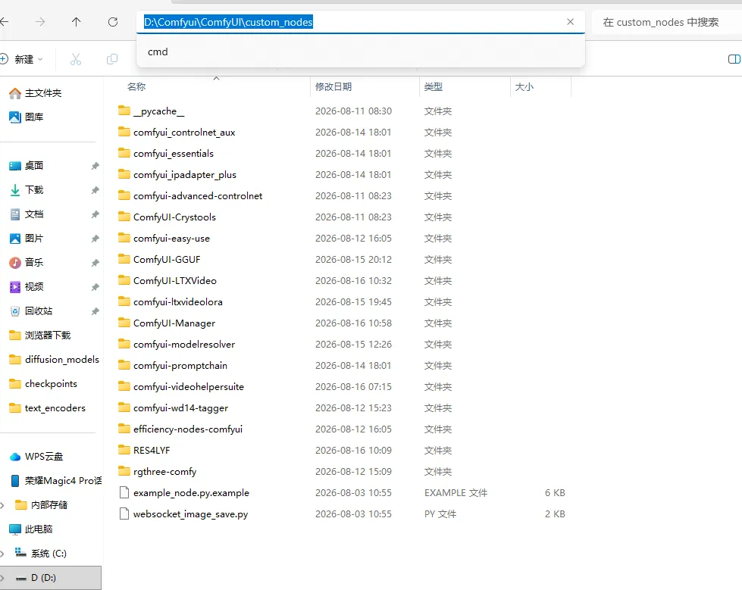Clear the address bar text

point(570,22)
